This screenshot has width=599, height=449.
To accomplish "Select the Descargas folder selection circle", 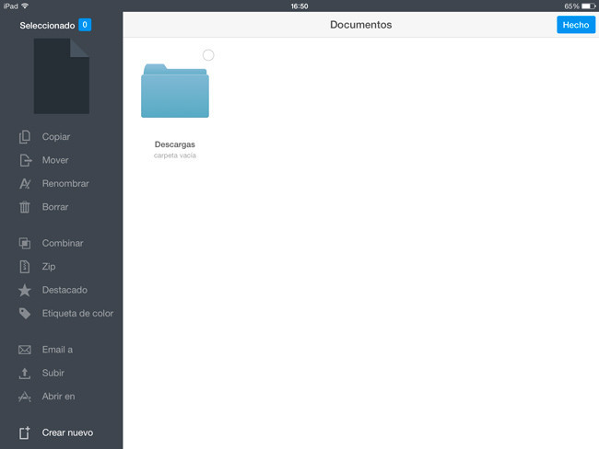I will tap(208, 55).
